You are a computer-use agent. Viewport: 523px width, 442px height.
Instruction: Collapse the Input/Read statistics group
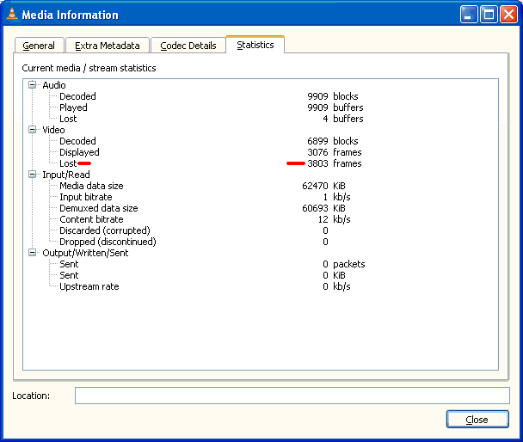33,174
